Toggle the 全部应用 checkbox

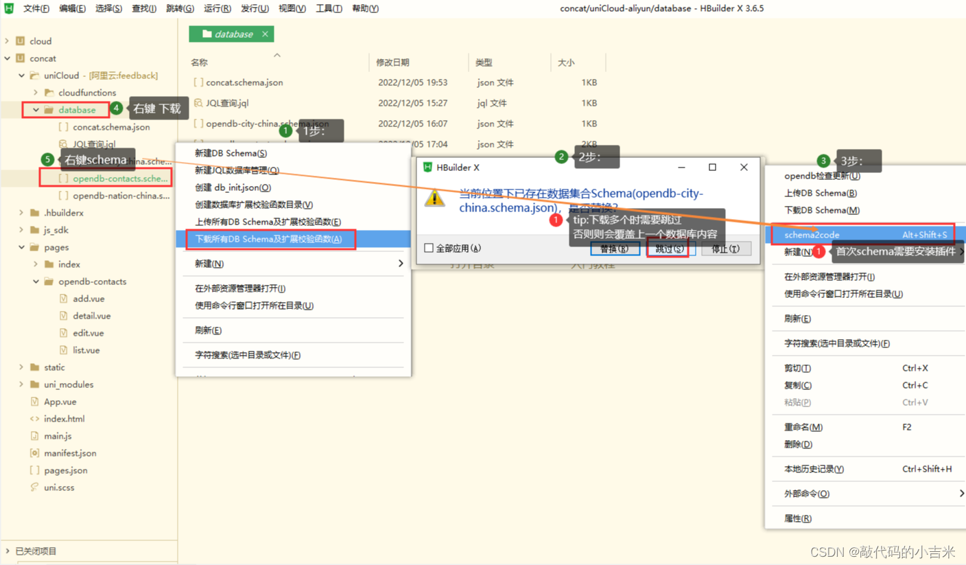tap(429, 248)
